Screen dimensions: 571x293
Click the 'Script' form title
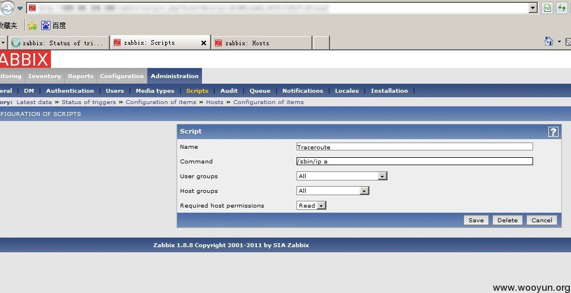pos(191,131)
